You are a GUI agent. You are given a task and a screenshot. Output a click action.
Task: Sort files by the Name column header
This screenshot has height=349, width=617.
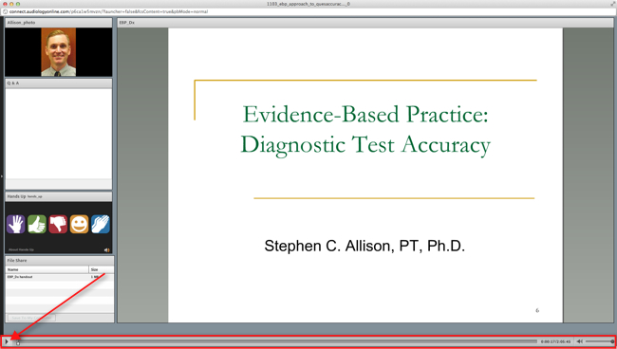[x=47, y=269]
